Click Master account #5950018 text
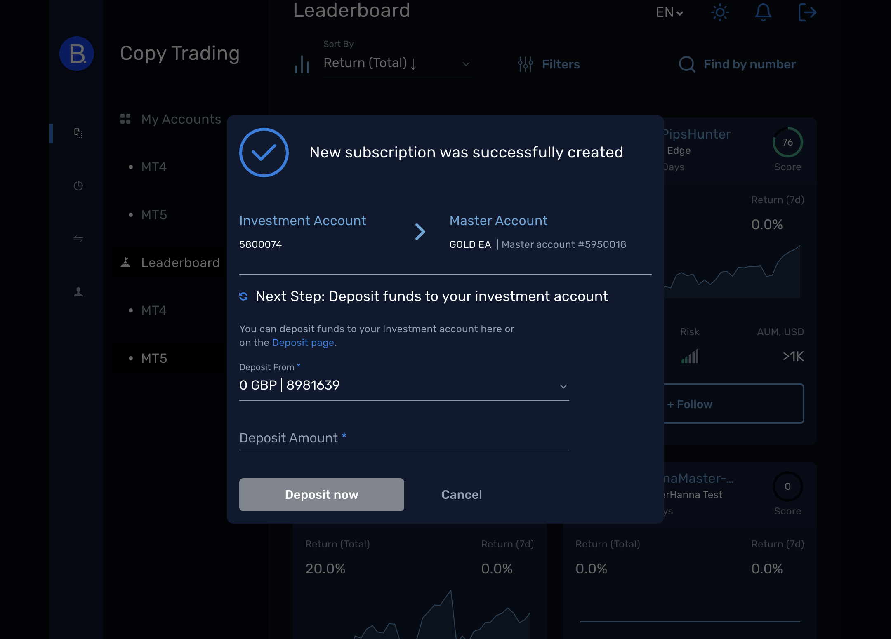Viewport: 891px width, 639px height. (564, 244)
